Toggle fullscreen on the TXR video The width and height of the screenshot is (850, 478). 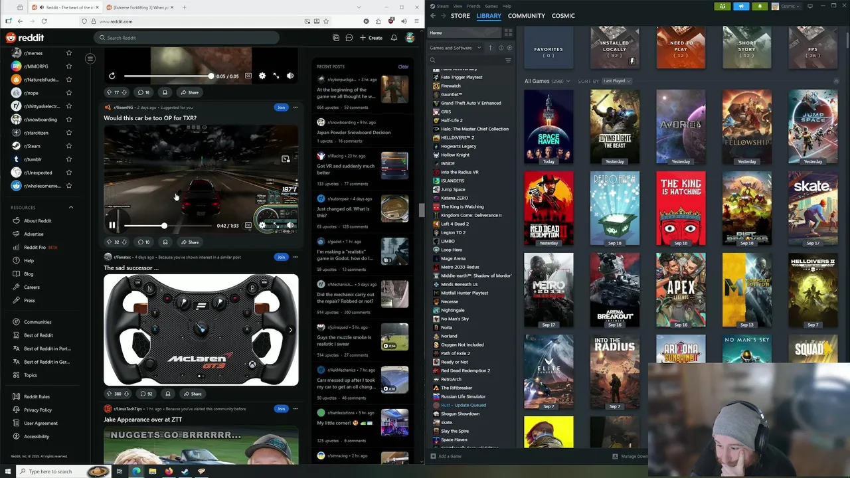coord(276,226)
